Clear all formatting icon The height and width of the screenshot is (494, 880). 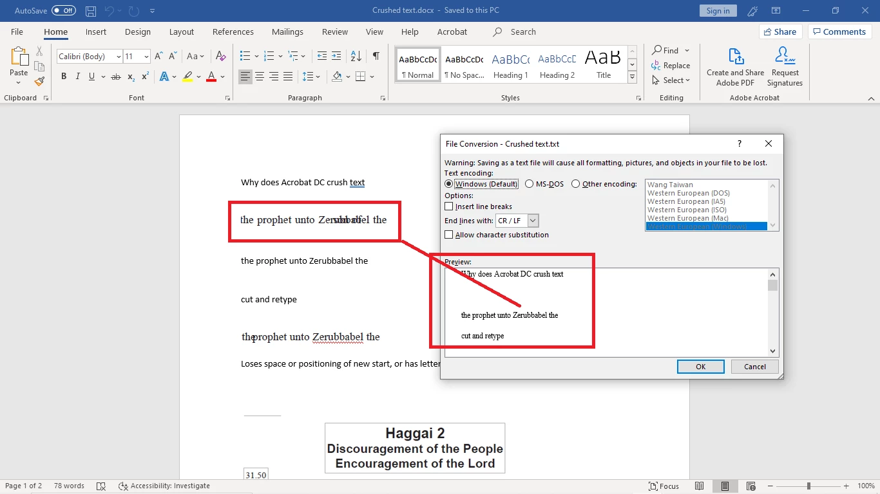[x=220, y=57]
